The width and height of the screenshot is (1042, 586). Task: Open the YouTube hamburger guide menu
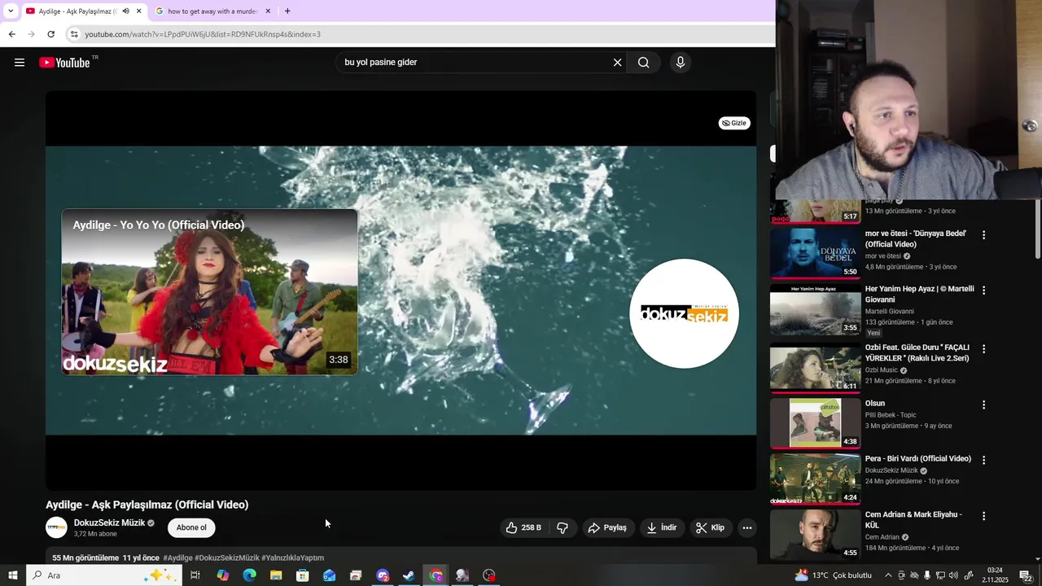tap(20, 63)
